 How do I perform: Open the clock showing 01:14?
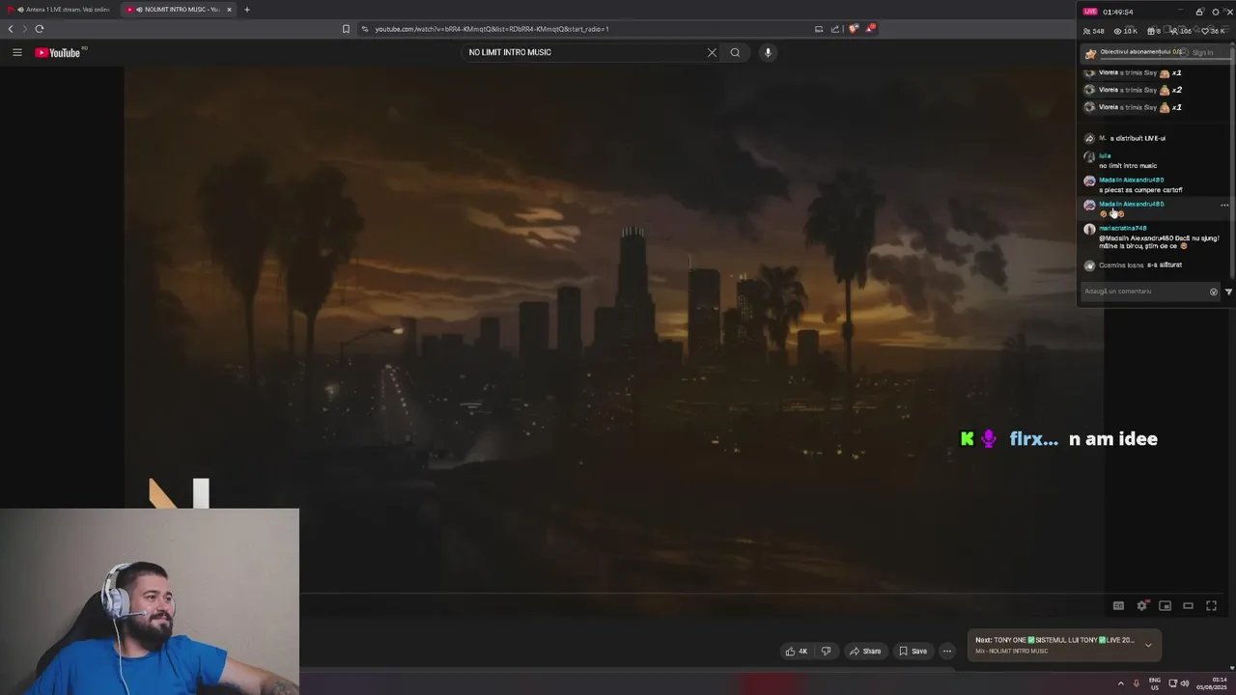tap(1211, 683)
